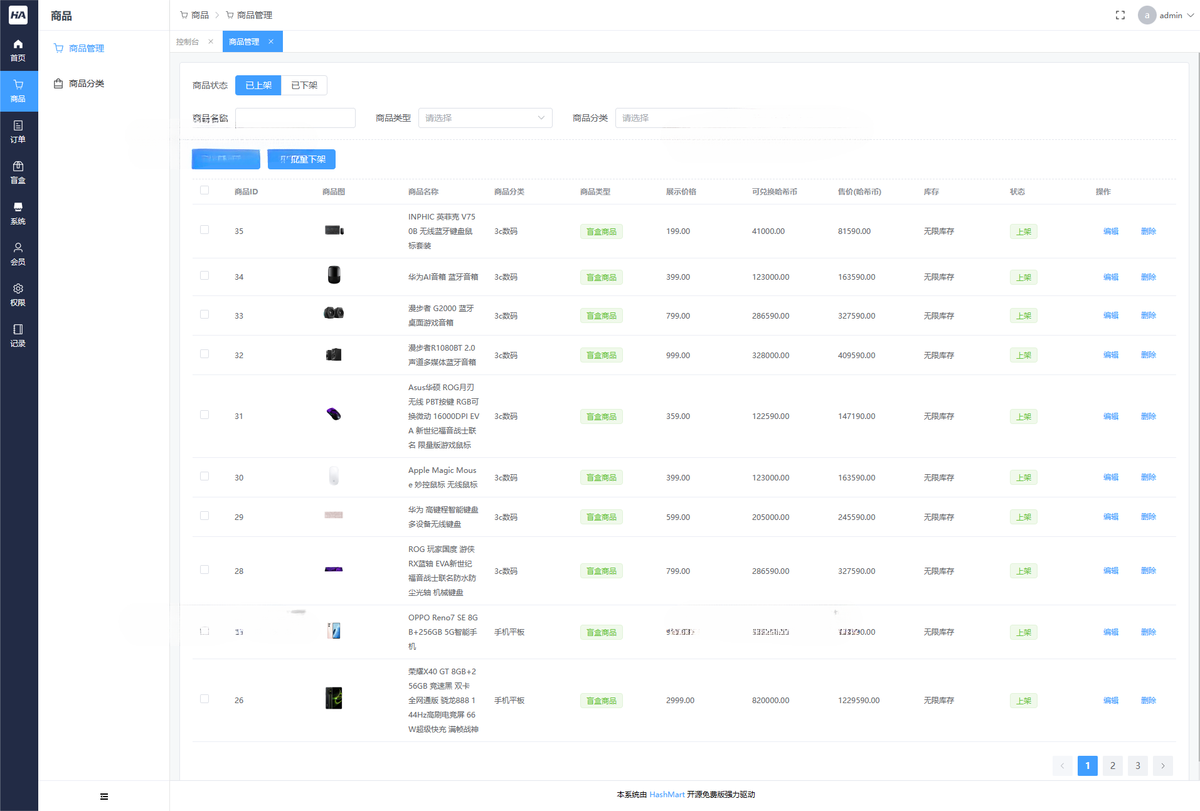Click the 上架 status tag for product 29
The image size is (1200, 811).
1024,517
